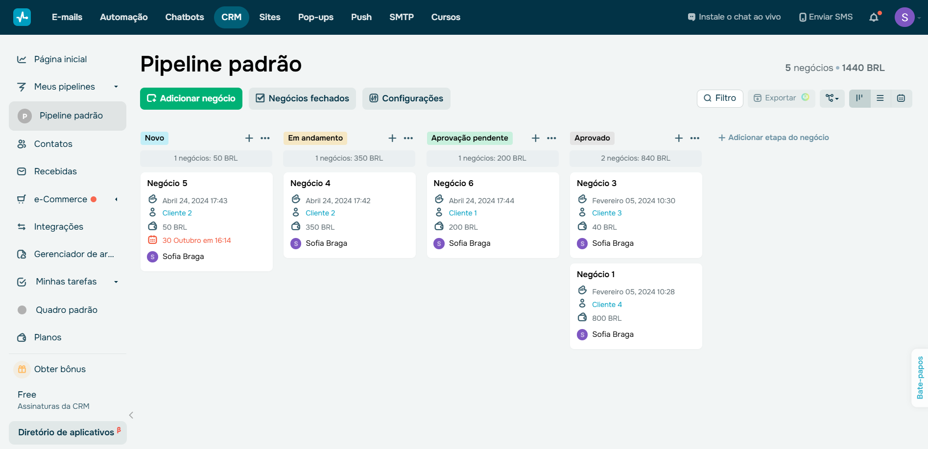The height and width of the screenshot is (449, 928).
Task: Go to Automação tab
Action: (124, 17)
